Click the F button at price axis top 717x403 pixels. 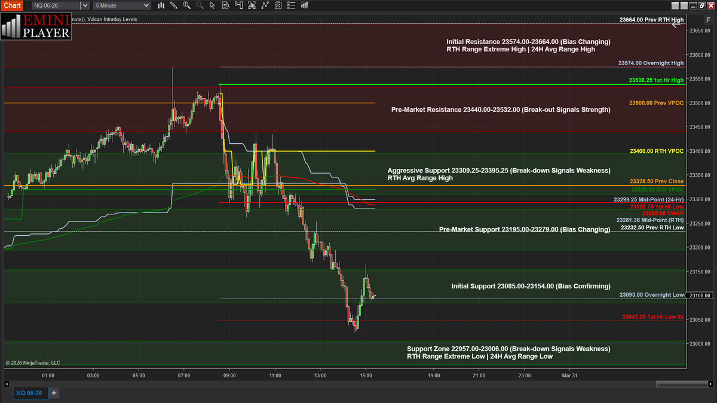click(x=707, y=20)
